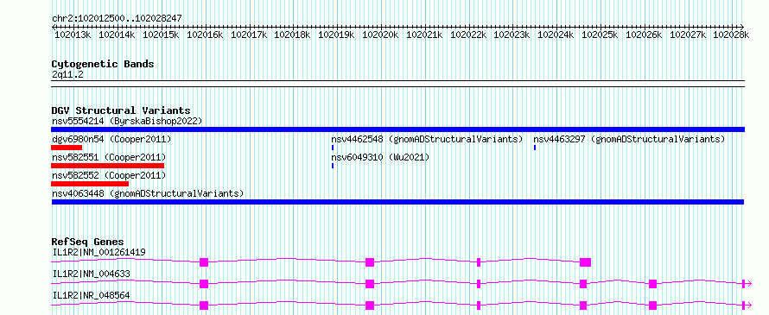769x315 pixels.
Task: Click NR_048564 exon near 102016k
Action: (x=204, y=306)
